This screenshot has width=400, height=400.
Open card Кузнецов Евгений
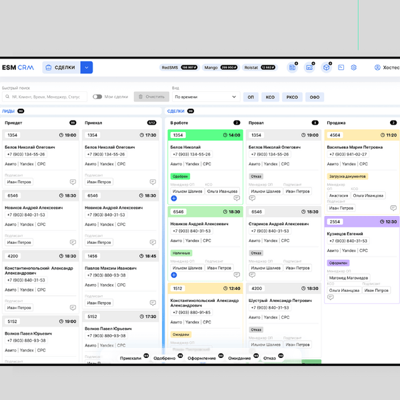pos(345,234)
